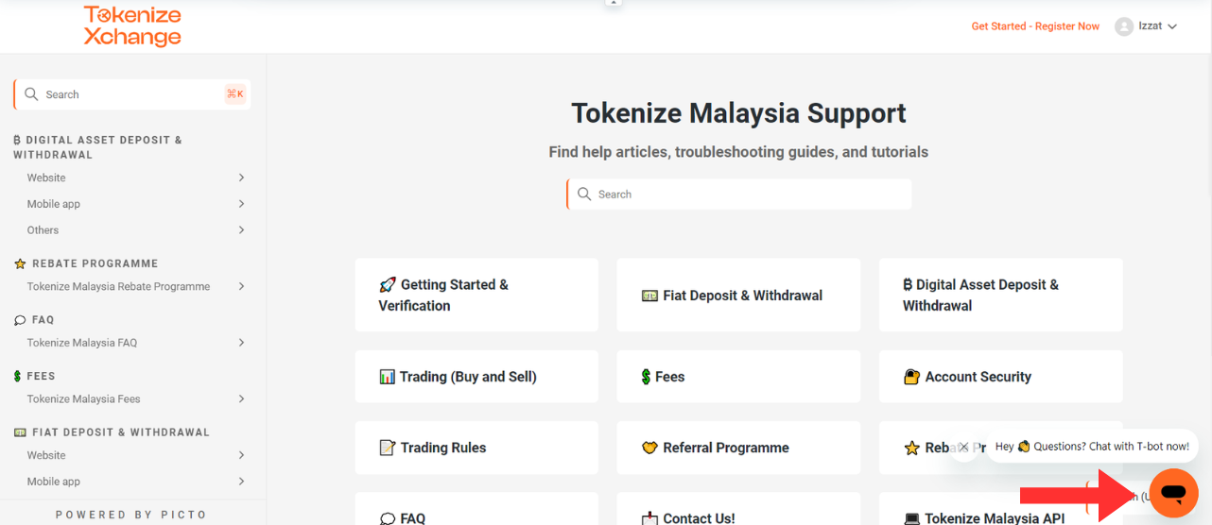Open the Trading Rules card
Viewport: 1212px width, 525px height.
[476, 448]
